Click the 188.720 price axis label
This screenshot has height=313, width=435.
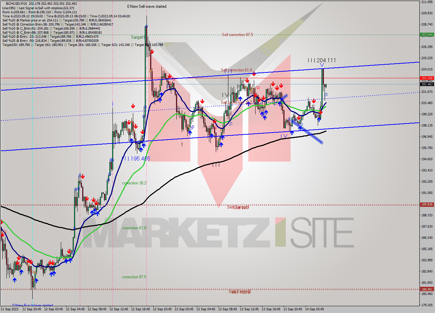pos(427,215)
